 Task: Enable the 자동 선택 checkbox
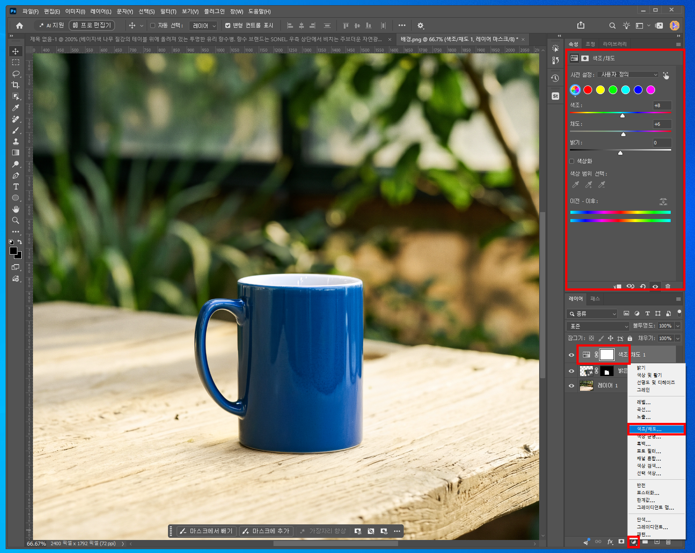click(x=153, y=26)
